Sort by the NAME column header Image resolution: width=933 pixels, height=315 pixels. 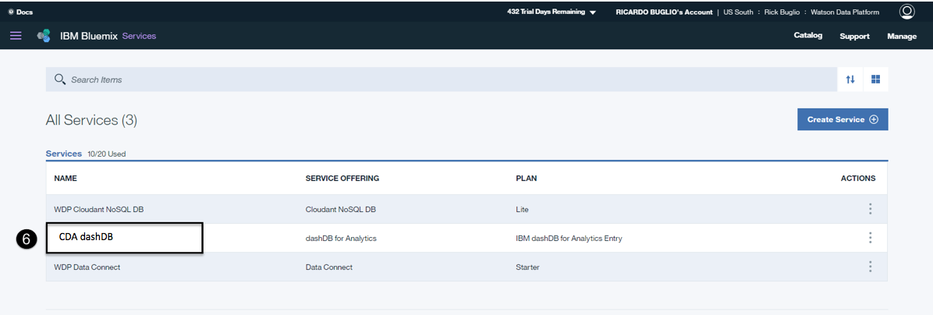(x=66, y=179)
